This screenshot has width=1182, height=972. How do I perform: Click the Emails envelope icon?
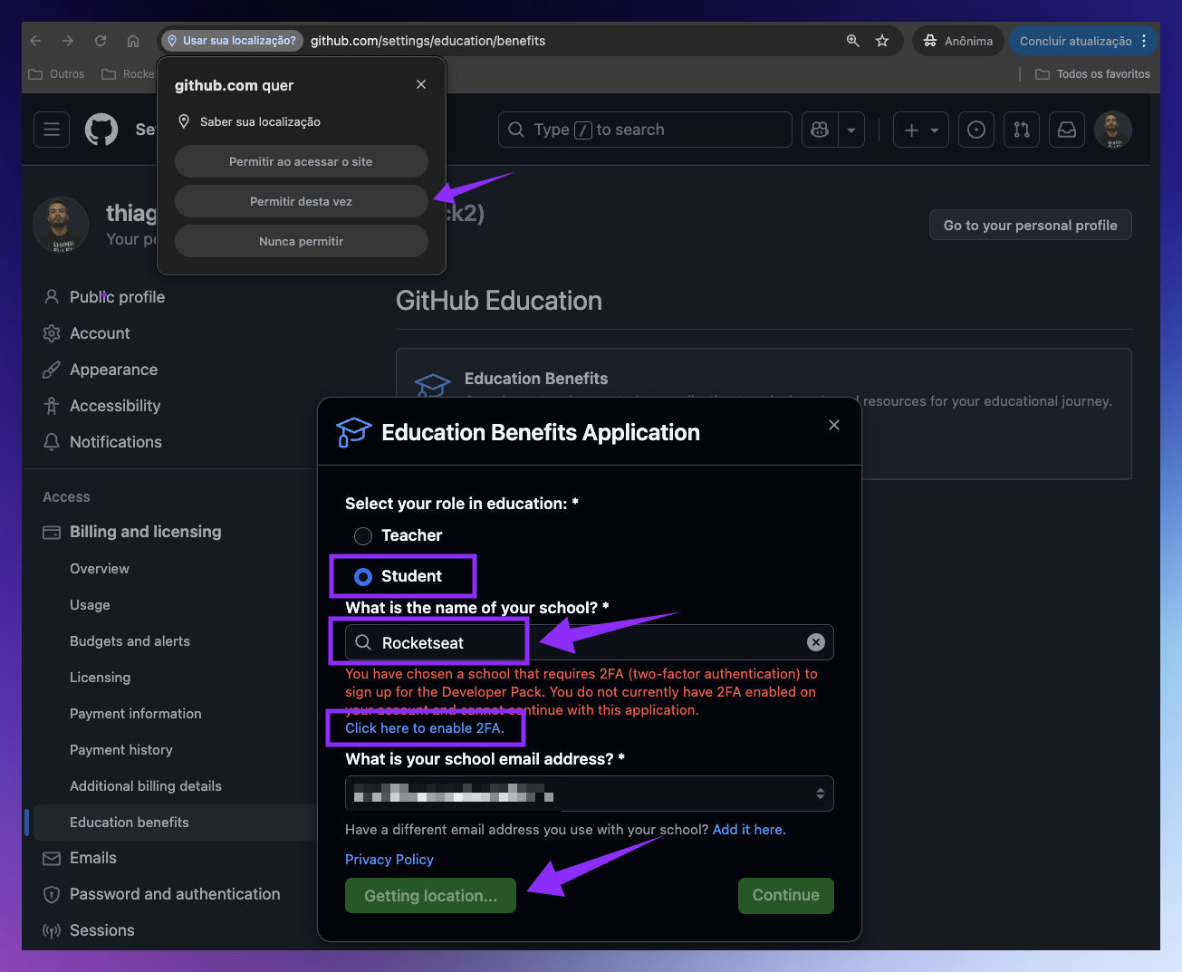pos(52,858)
